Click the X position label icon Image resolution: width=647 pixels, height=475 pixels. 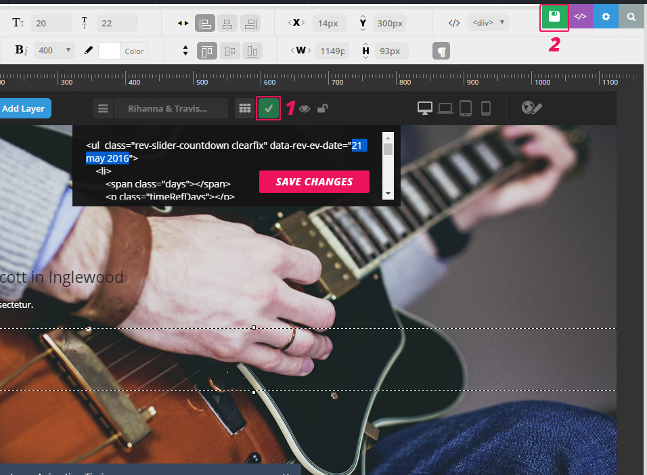(x=296, y=23)
